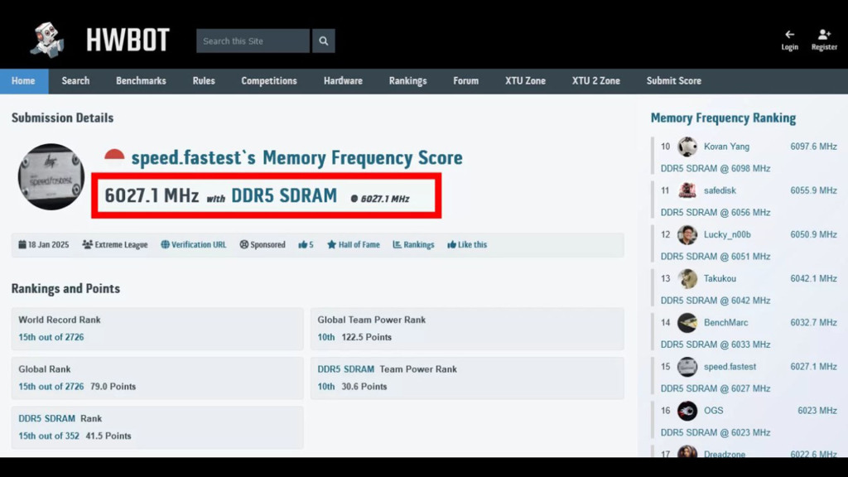848x477 pixels.
Task: Open Takukou's profile name
Action: point(720,278)
